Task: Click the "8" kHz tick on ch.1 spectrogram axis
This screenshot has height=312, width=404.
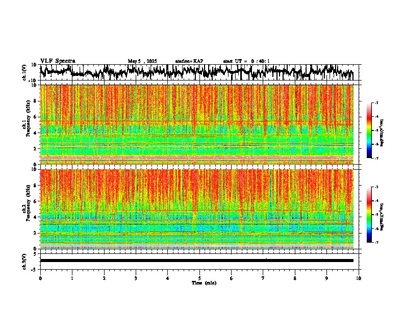Action: tap(35, 101)
